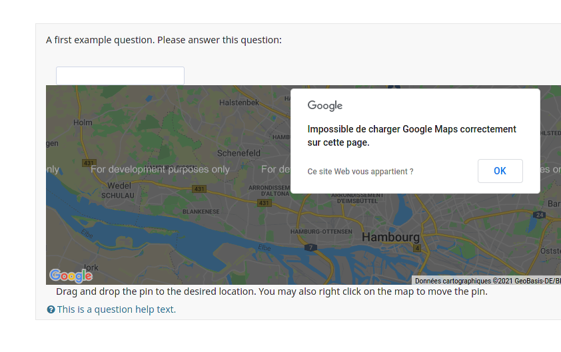Click the Elbe river label on the map
This screenshot has height=352, width=561.
click(x=265, y=248)
